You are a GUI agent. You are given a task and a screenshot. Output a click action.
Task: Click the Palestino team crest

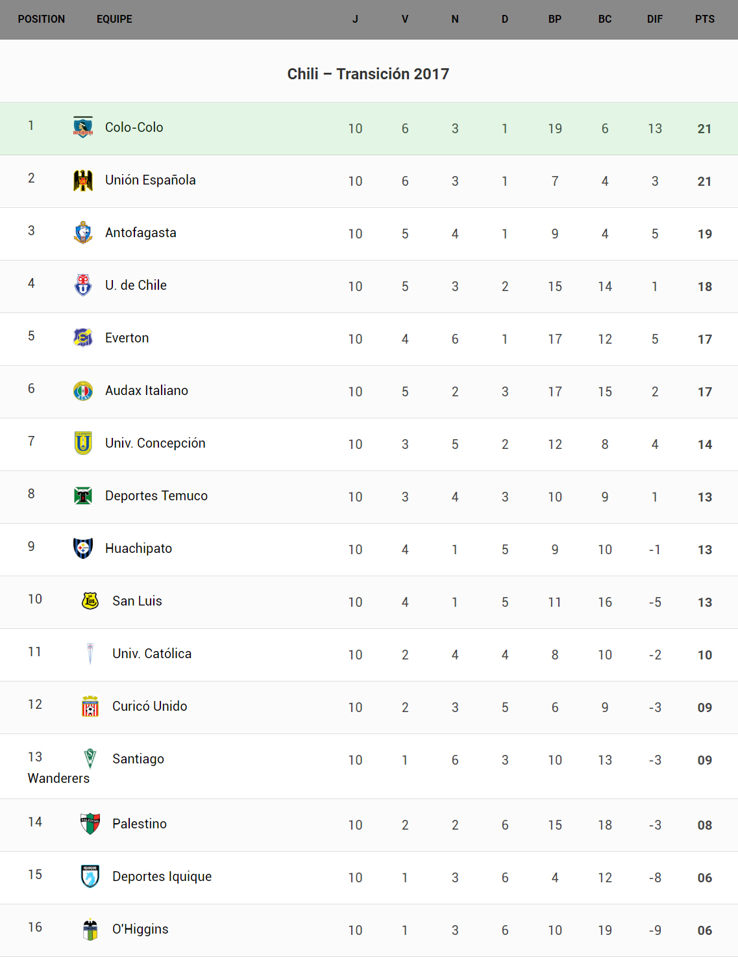click(90, 824)
